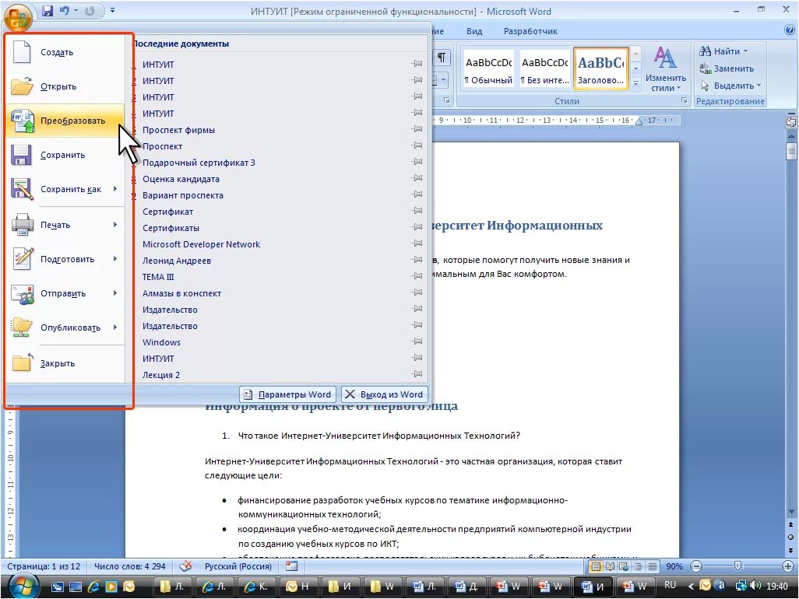
Task: Open the Стили dialog launcher
Action: [684, 101]
